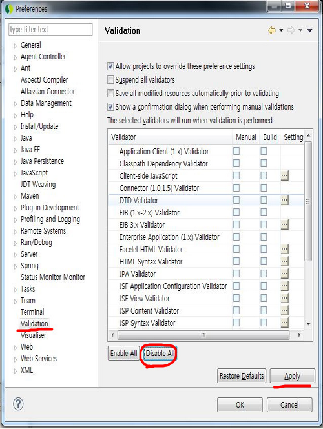
Task: Check Build for JSP Syntax Validator
Action: 264,323
